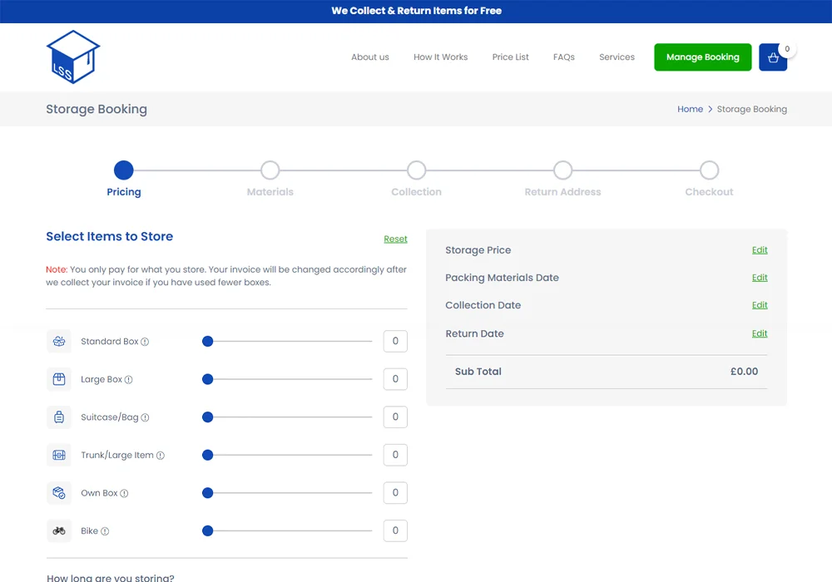Open the How It Works page
Image resolution: width=832 pixels, height=582 pixels.
(x=440, y=57)
